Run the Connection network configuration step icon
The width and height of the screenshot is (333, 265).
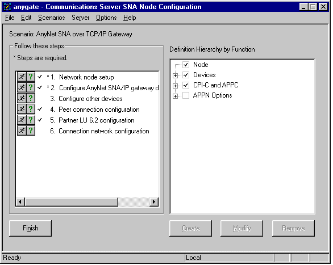pyautogui.click(x=22, y=131)
